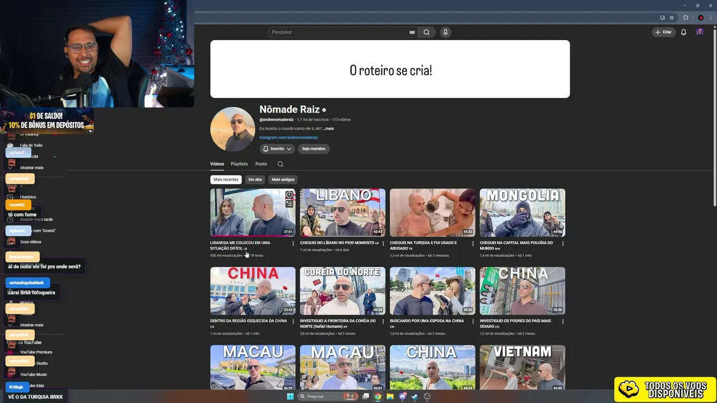The height and width of the screenshot is (403, 717).
Task: Expand second Mostrar mais in sidebar
Action: pos(31,325)
